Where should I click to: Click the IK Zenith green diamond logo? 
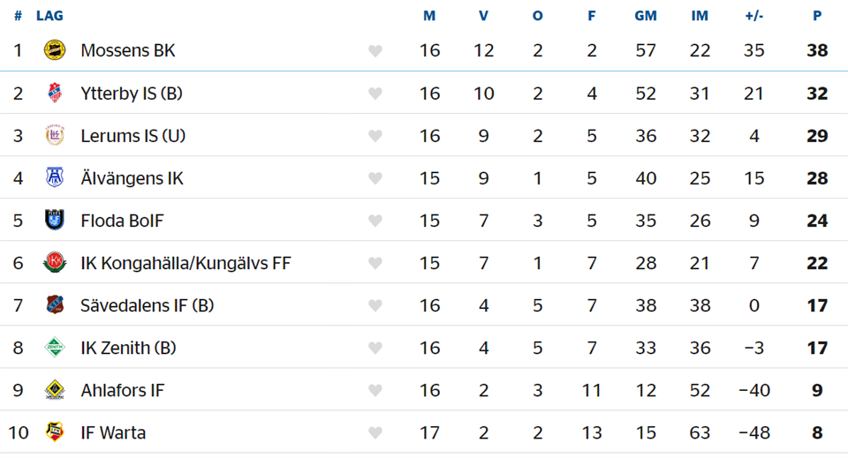[55, 348]
